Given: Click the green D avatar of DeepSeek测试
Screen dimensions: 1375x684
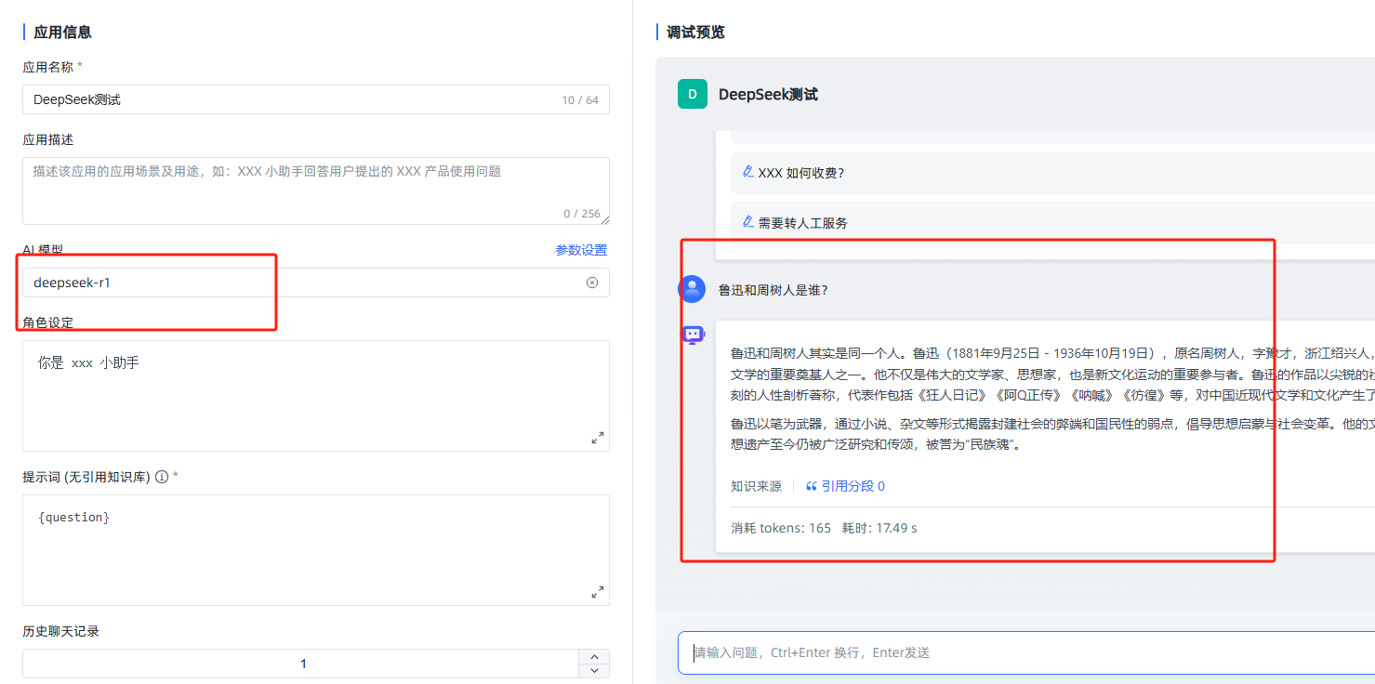Looking at the screenshot, I should coord(693,94).
